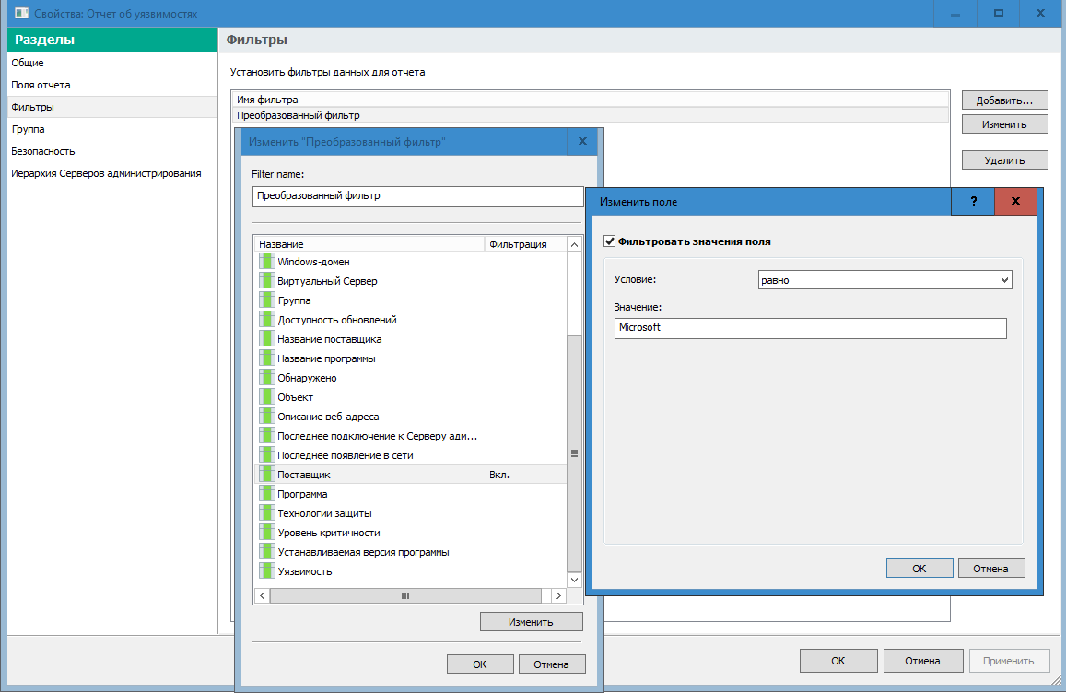Click the Добавить... button

tap(1004, 100)
